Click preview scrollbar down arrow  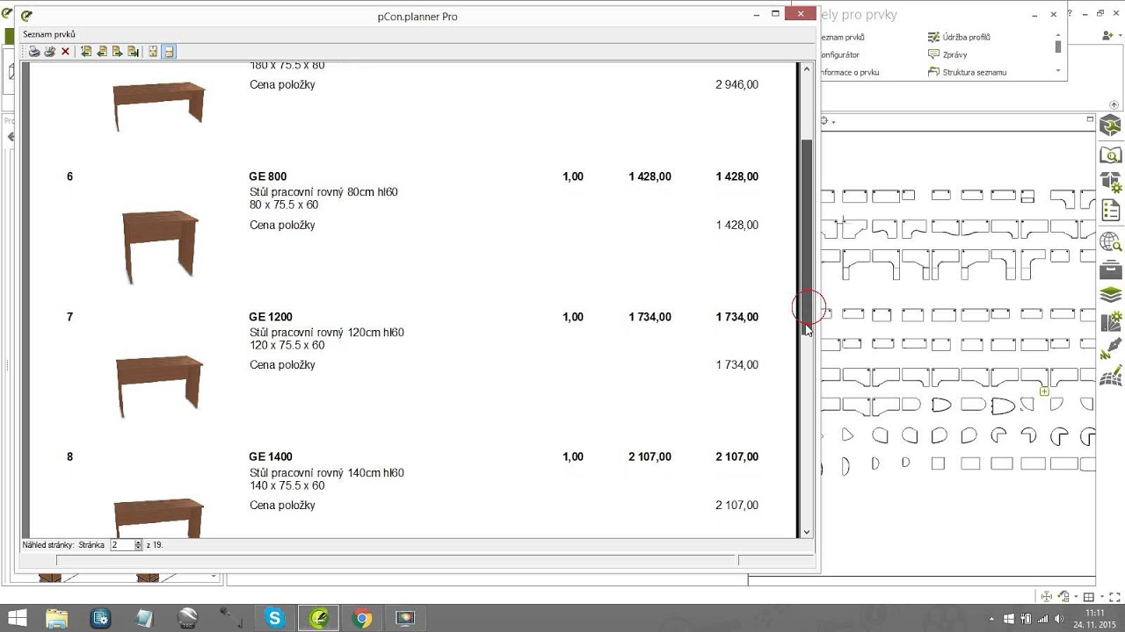tap(806, 531)
